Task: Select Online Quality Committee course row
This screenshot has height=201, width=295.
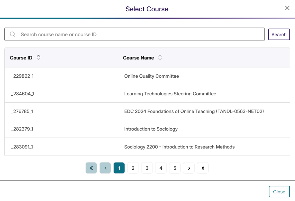Action: [x=147, y=76]
